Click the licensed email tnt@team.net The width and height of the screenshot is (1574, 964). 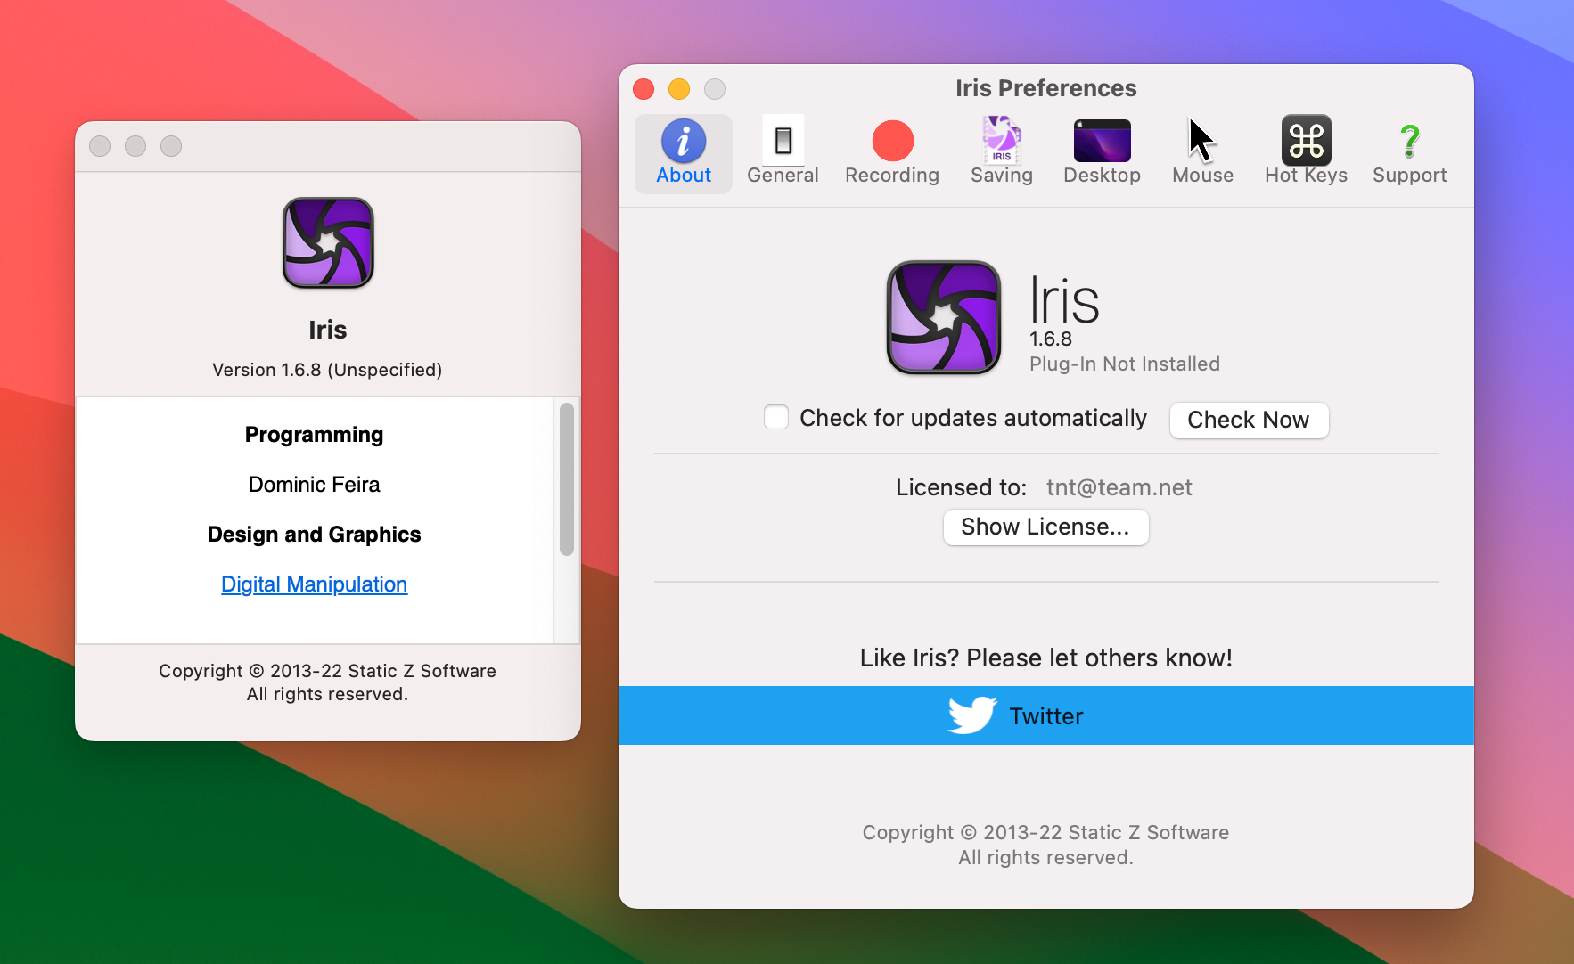pyautogui.click(x=1119, y=487)
